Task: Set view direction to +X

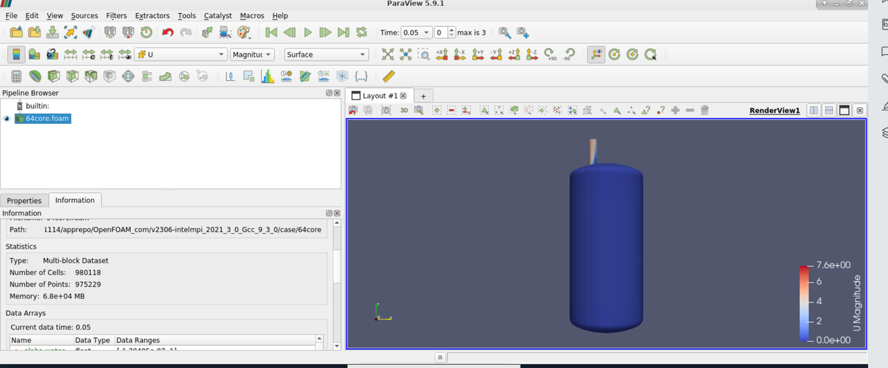Action: 442,54
